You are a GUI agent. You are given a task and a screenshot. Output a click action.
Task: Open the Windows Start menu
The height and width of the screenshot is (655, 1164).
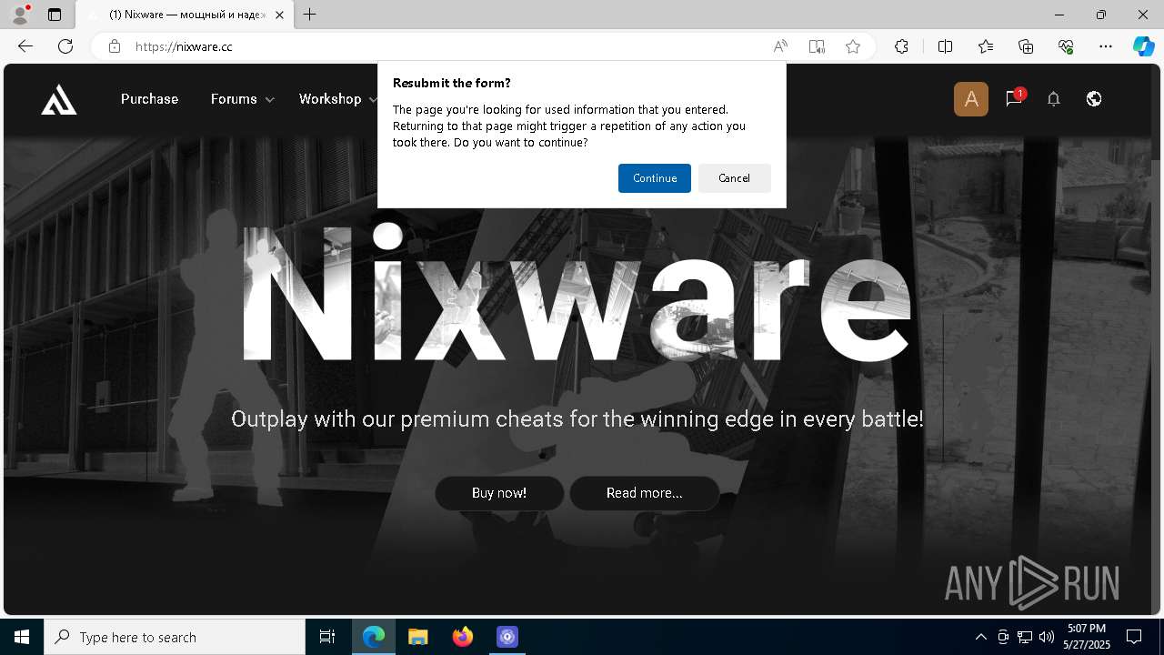click(x=22, y=637)
